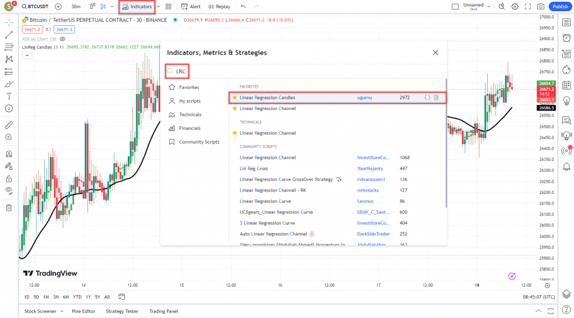
Task: Open the Trading Panel tab
Action: pos(164,311)
